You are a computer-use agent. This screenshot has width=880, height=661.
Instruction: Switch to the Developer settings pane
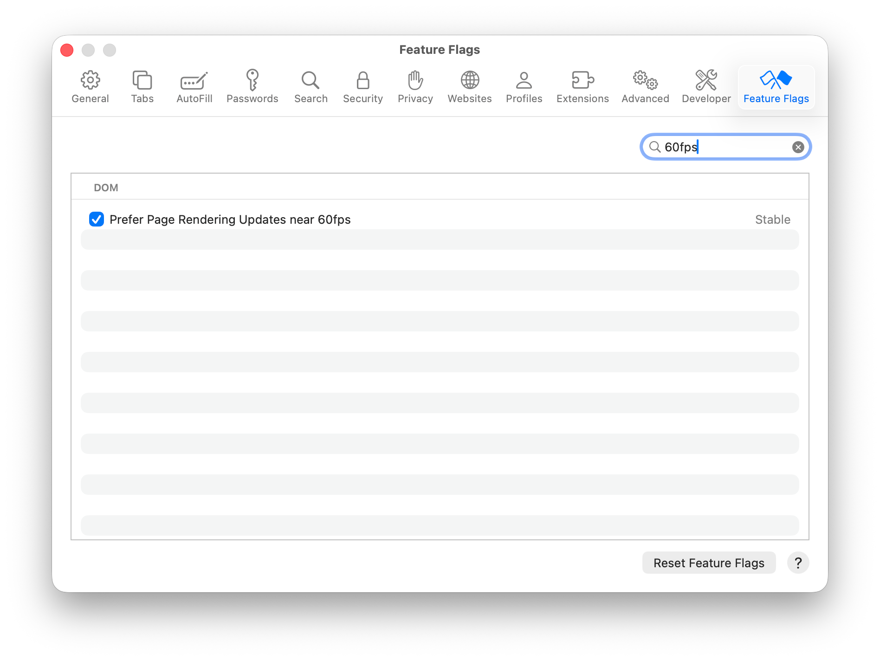coord(706,87)
